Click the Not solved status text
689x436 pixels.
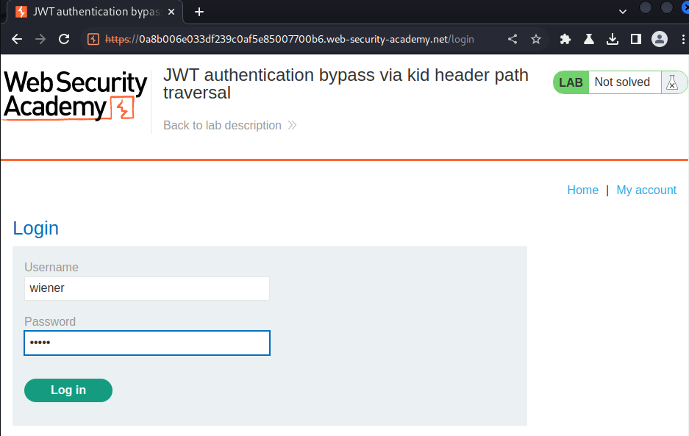tap(622, 82)
